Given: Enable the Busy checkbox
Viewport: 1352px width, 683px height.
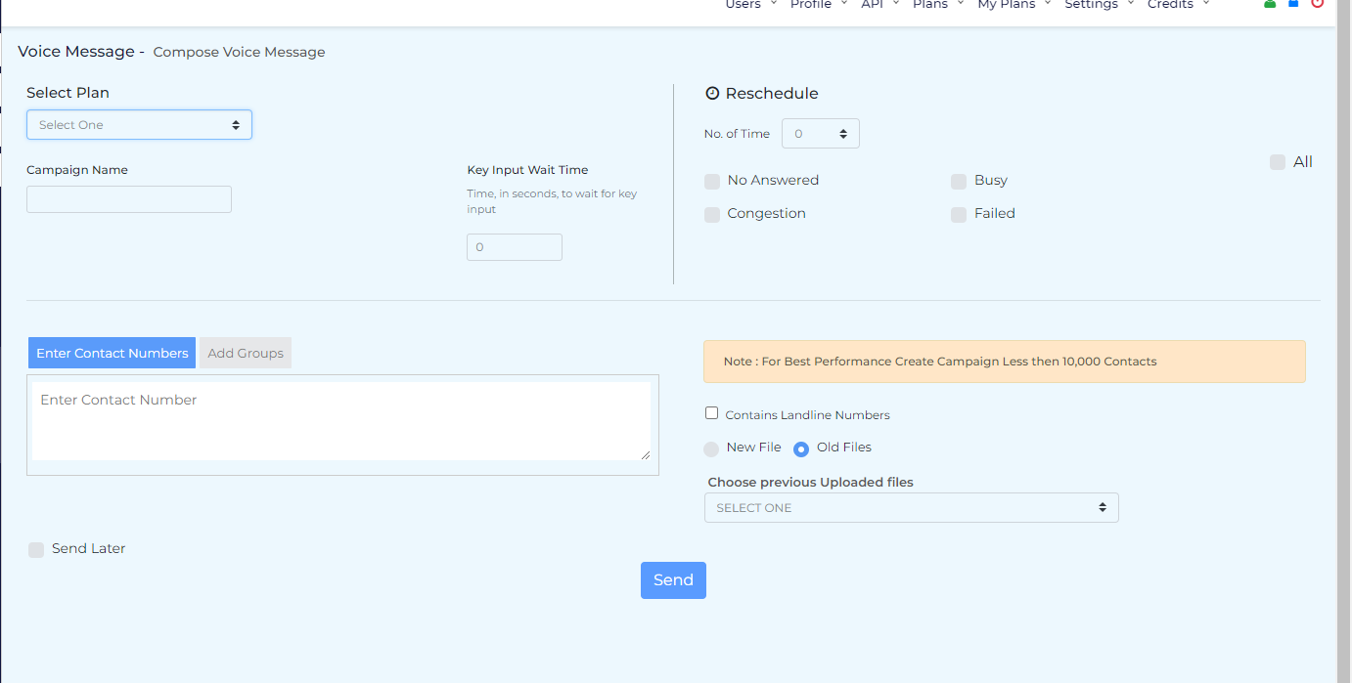Looking at the screenshot, I should pos(959,182).
